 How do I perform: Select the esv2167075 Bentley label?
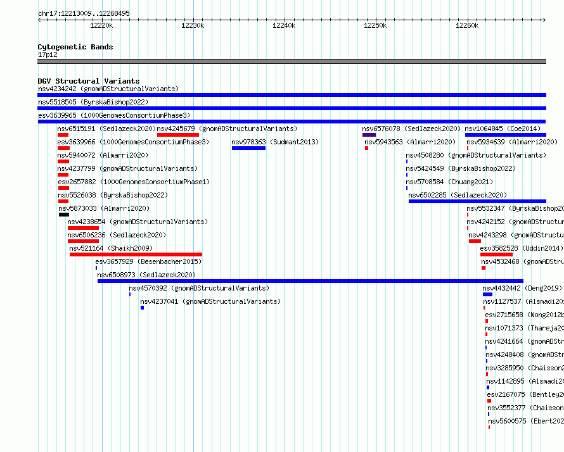525,394
